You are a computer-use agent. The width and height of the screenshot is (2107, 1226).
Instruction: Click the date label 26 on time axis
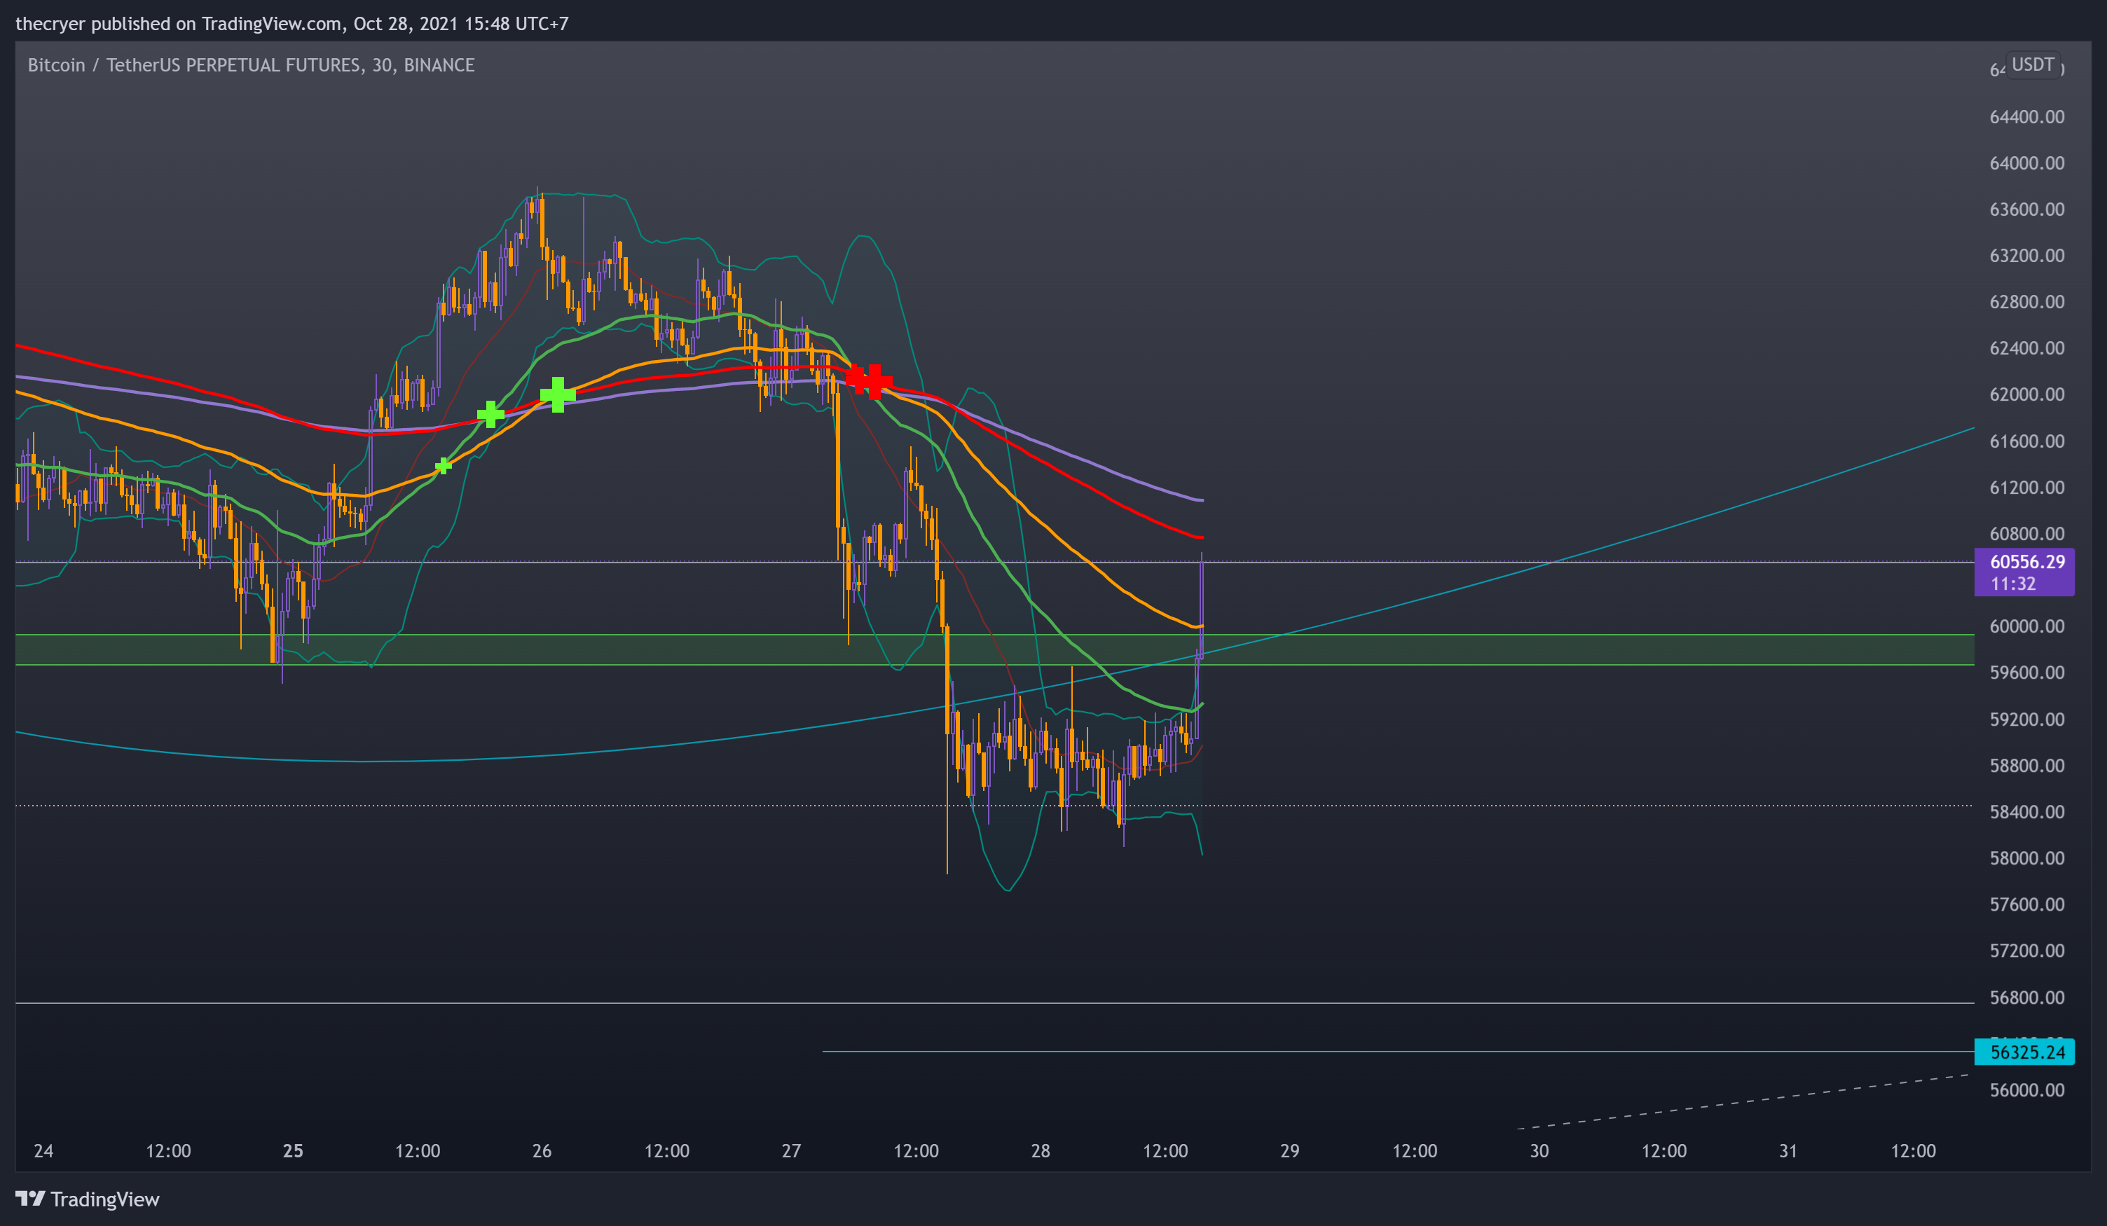pos(542,1152)
